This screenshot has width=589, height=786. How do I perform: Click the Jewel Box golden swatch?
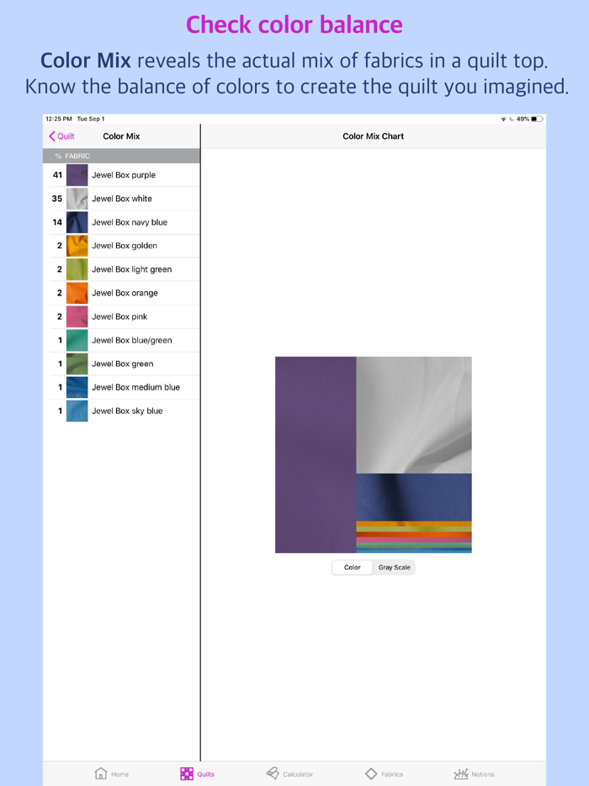pos(77,246)
